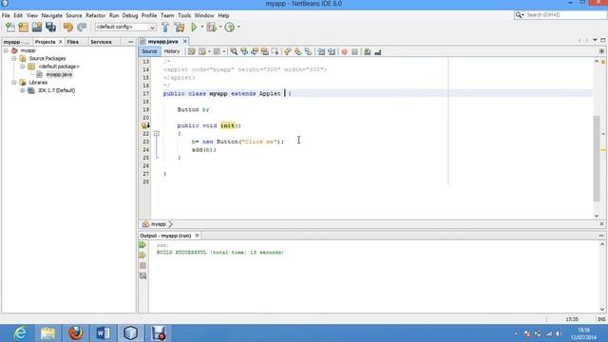Collapse the default package tree node
The height and width of the screenshot is (342, 608).
point(23,66)
